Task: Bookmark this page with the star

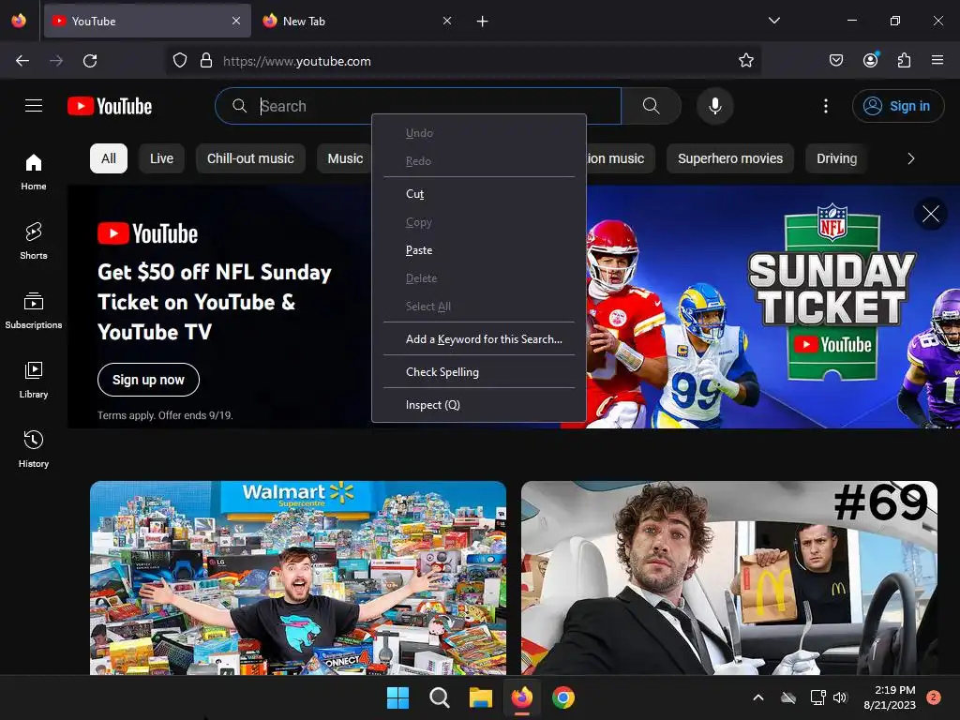Action: (x=745, y=61)
